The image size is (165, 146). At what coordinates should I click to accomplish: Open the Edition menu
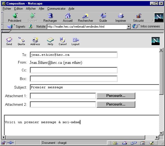pos(18,9)
